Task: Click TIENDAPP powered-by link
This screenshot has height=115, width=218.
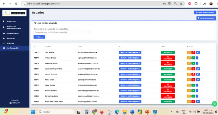Action: [15, 103]
